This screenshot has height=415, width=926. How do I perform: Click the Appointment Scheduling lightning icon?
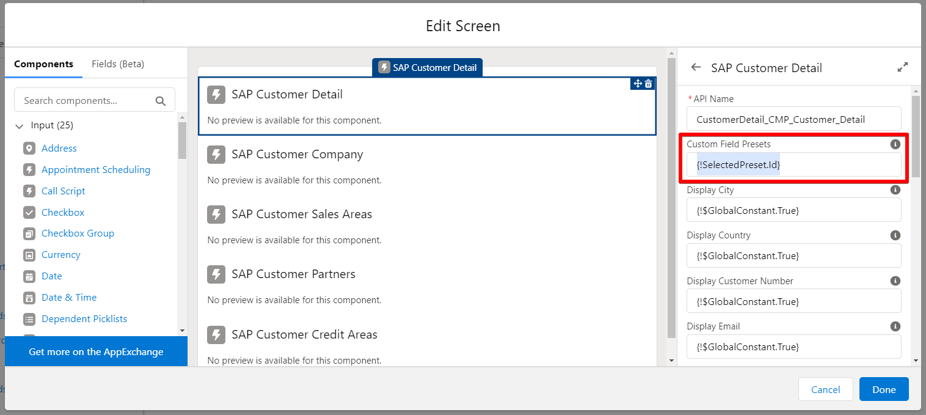[29, 170]
